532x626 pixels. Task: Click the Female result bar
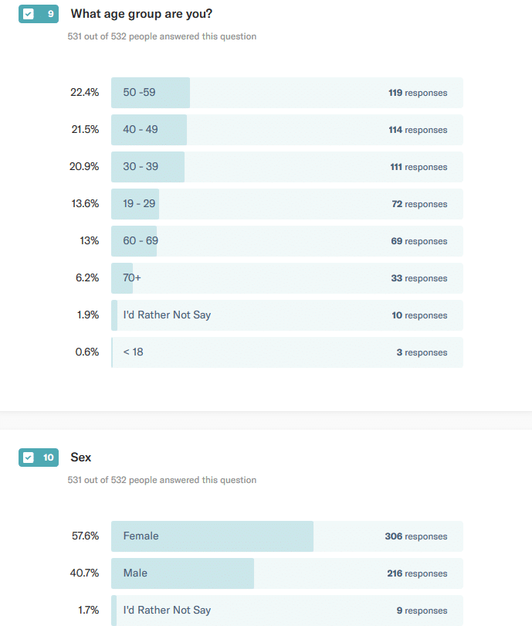286,536
